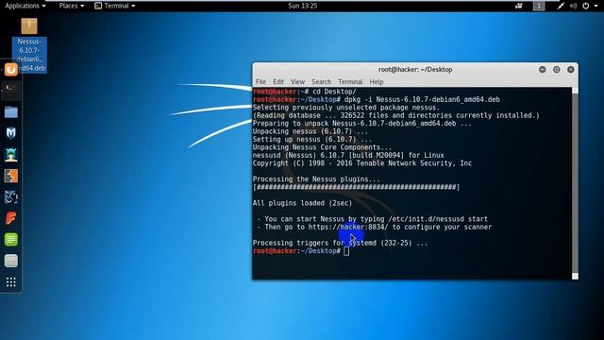Launch Burp Suite from the dock
The height and width of the screenshot is (340, 604).
[x=10, y=177]
